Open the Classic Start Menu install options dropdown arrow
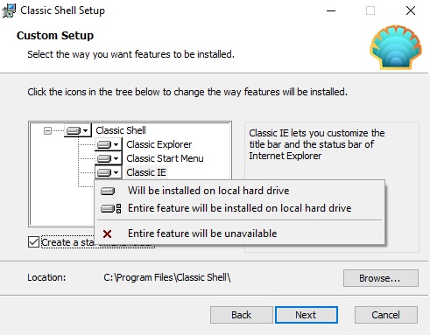The image size is (430, 335). pyautogui.click(x=116, y=158)
